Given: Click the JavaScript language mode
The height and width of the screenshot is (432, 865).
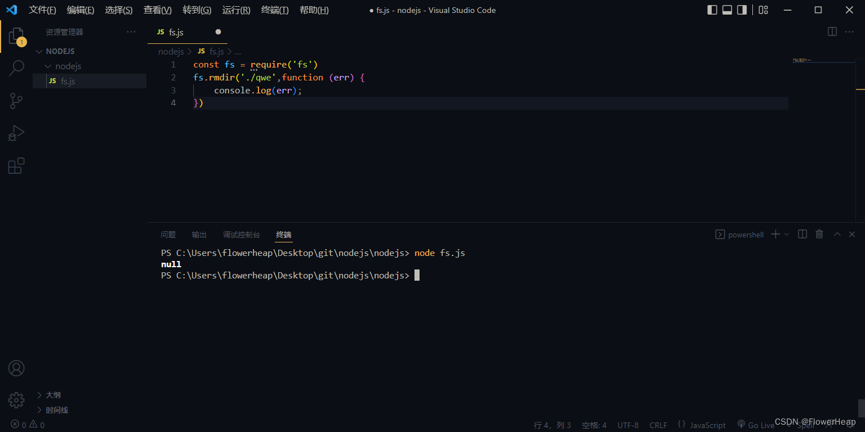Looking at the screenshot, I should tap(708, 425).
